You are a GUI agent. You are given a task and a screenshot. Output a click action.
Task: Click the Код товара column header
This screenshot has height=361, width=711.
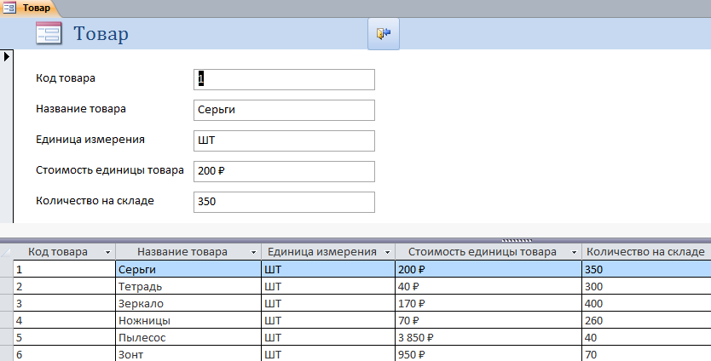tap(65, 252)
